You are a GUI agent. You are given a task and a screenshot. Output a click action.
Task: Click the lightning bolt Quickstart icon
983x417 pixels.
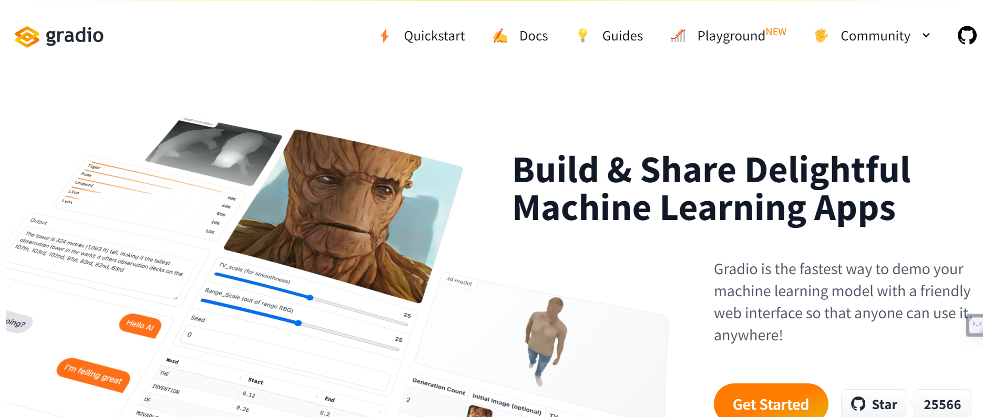385,36
